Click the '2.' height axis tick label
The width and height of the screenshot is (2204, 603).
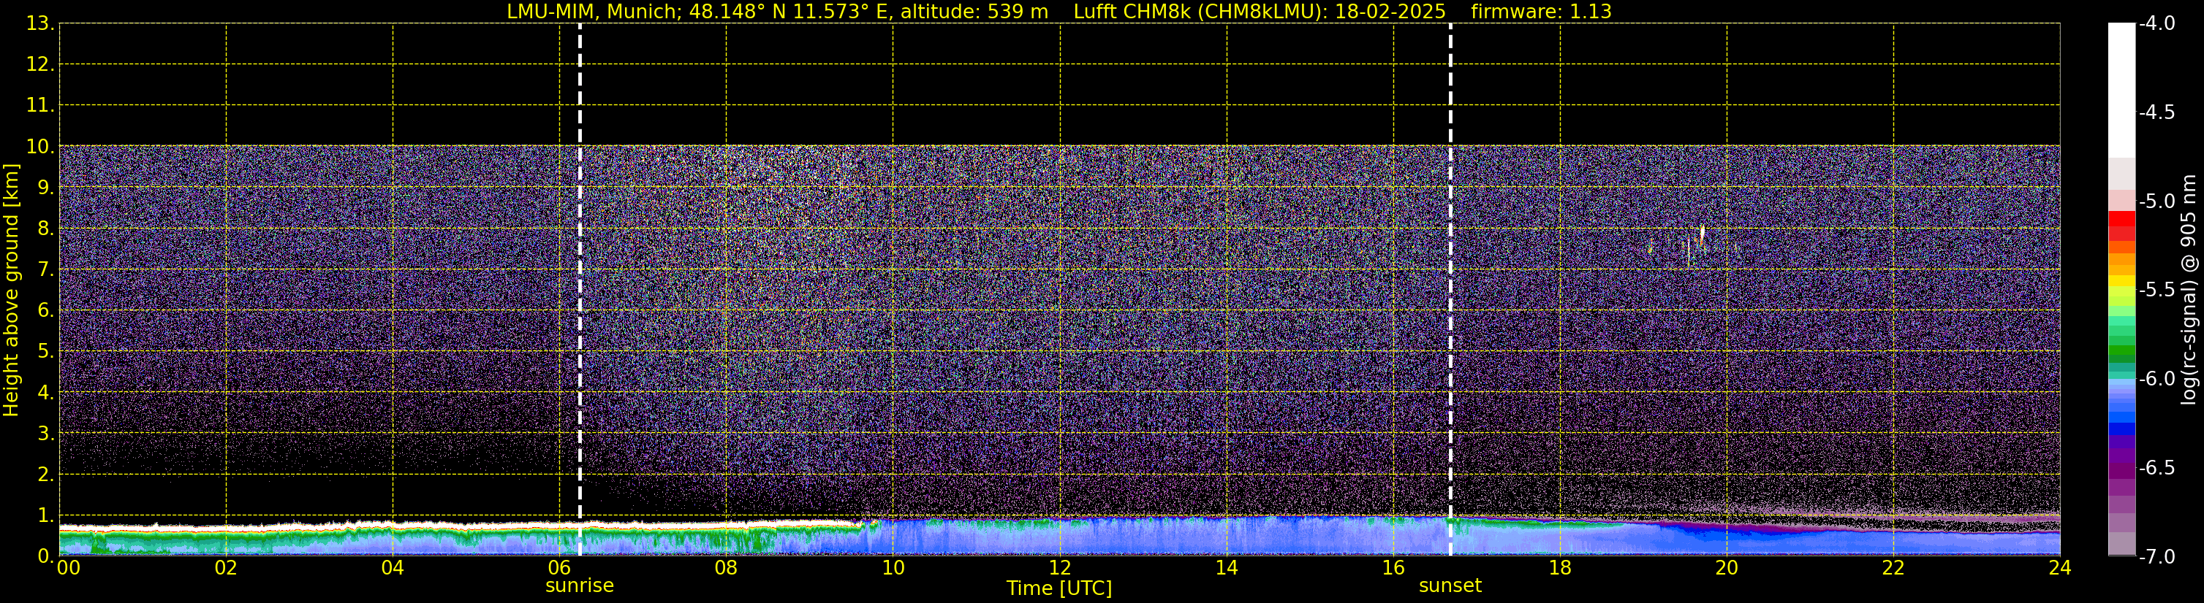(x=45, y=474)
